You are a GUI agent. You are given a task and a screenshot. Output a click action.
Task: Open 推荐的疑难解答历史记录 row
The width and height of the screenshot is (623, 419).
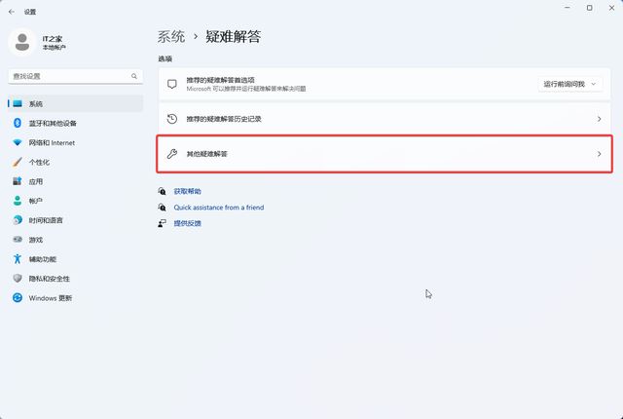click(385, 119)
